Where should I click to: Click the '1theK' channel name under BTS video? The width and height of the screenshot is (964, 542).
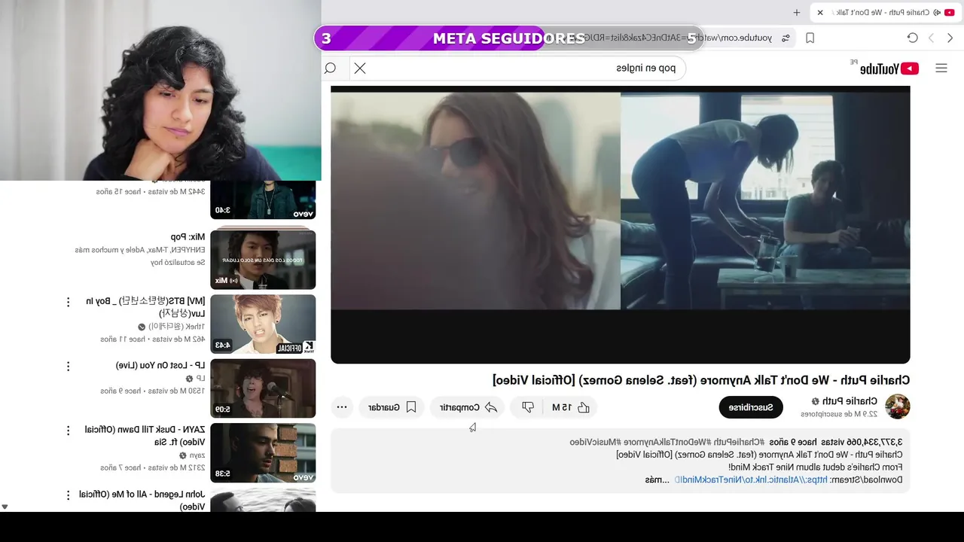coord(177,327)
